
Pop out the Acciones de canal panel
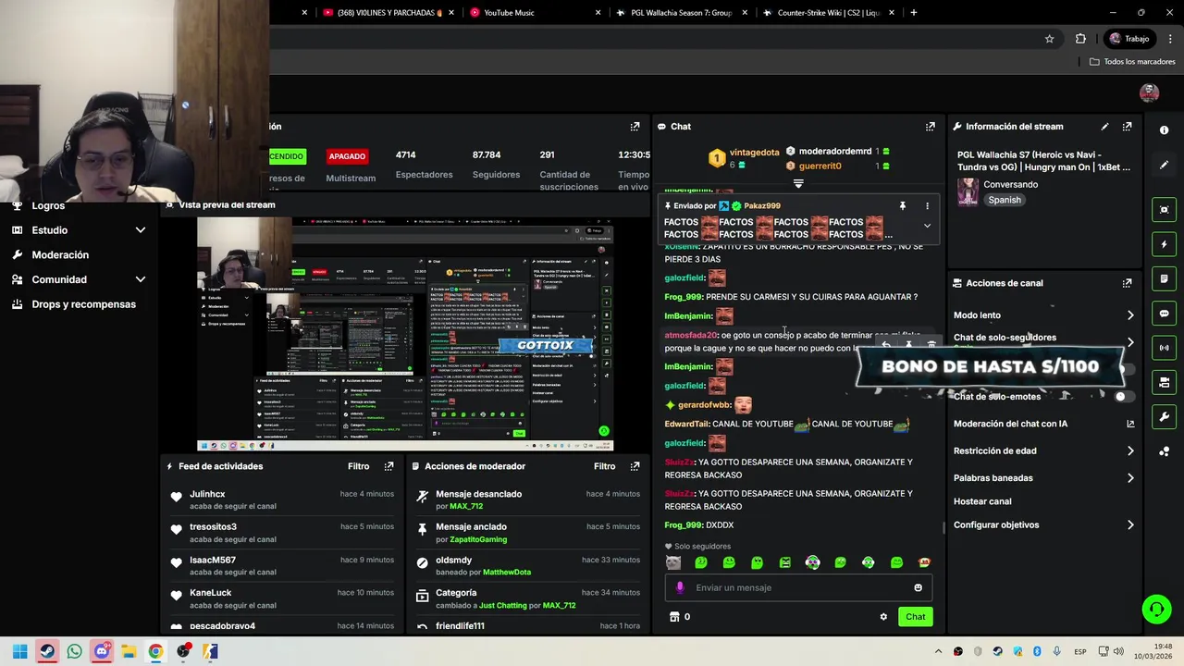point(1127,283)
